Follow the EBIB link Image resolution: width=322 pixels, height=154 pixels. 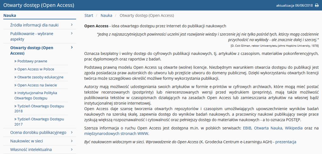click(247, 128)
